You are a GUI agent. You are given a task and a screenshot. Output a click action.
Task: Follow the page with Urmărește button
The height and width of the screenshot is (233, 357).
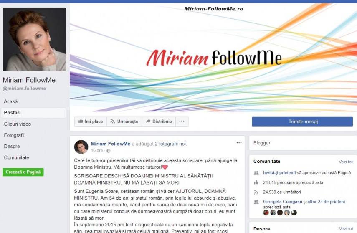[124, 122]
